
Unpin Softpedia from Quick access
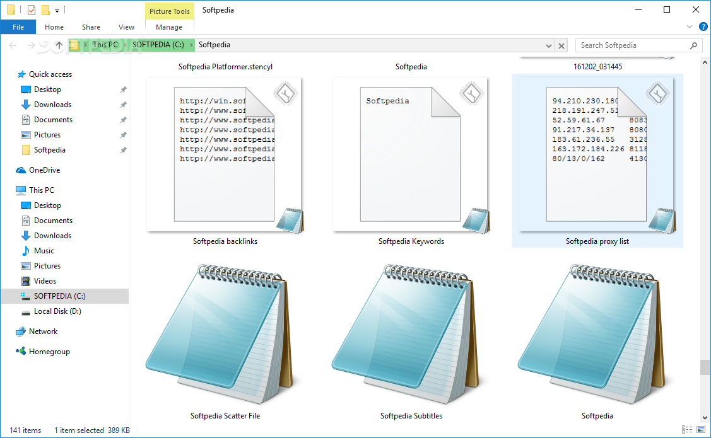click(x=123, y=150)
